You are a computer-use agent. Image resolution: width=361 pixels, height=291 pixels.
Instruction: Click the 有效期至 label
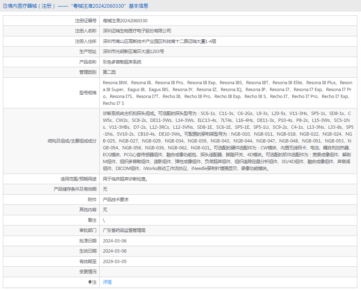88,261
